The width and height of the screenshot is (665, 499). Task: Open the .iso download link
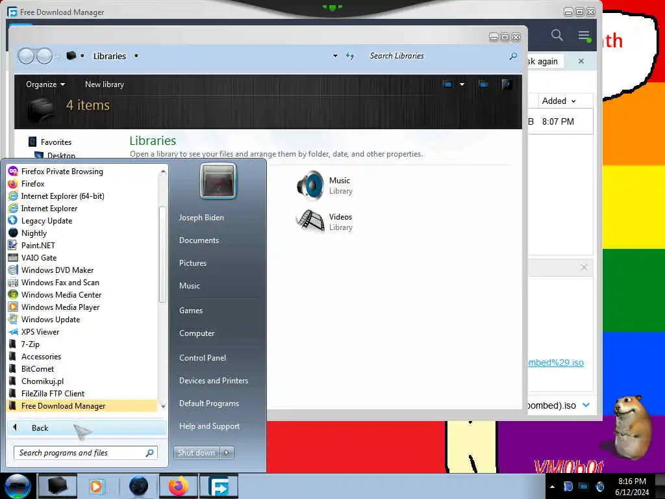click(x=555, y=363)
